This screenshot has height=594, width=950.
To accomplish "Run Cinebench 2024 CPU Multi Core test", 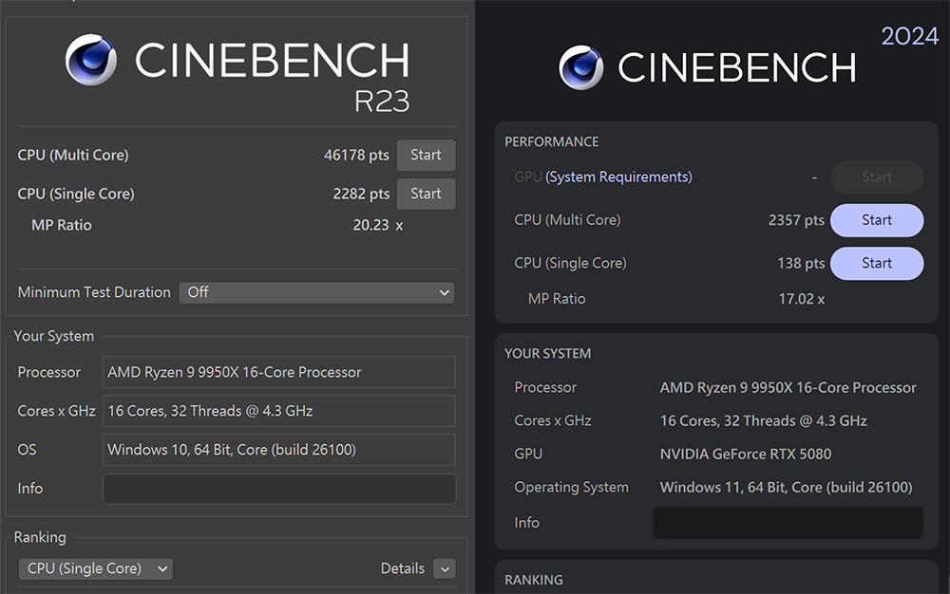I will (876, 220).
